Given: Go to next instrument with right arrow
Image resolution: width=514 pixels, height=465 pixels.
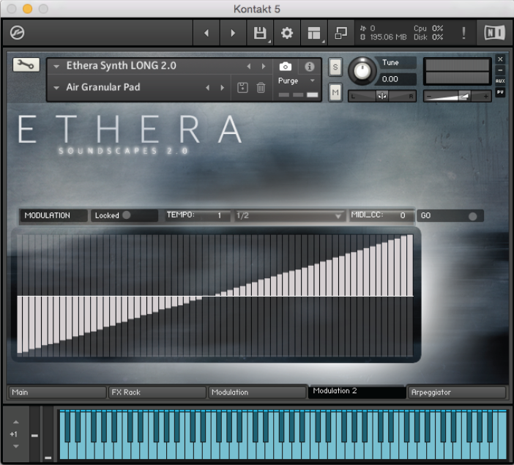Looking at the screenshot, I should [233, 33].
